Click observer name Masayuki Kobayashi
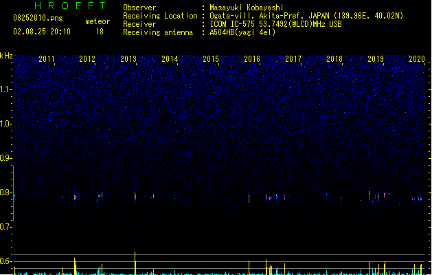Screen dimensions: 432x275 coord(247,8)
